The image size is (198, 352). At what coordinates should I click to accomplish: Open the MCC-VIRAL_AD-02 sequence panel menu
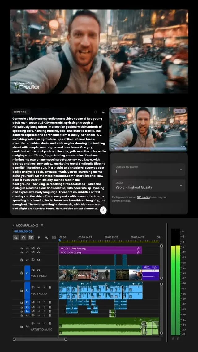point(42,225)
